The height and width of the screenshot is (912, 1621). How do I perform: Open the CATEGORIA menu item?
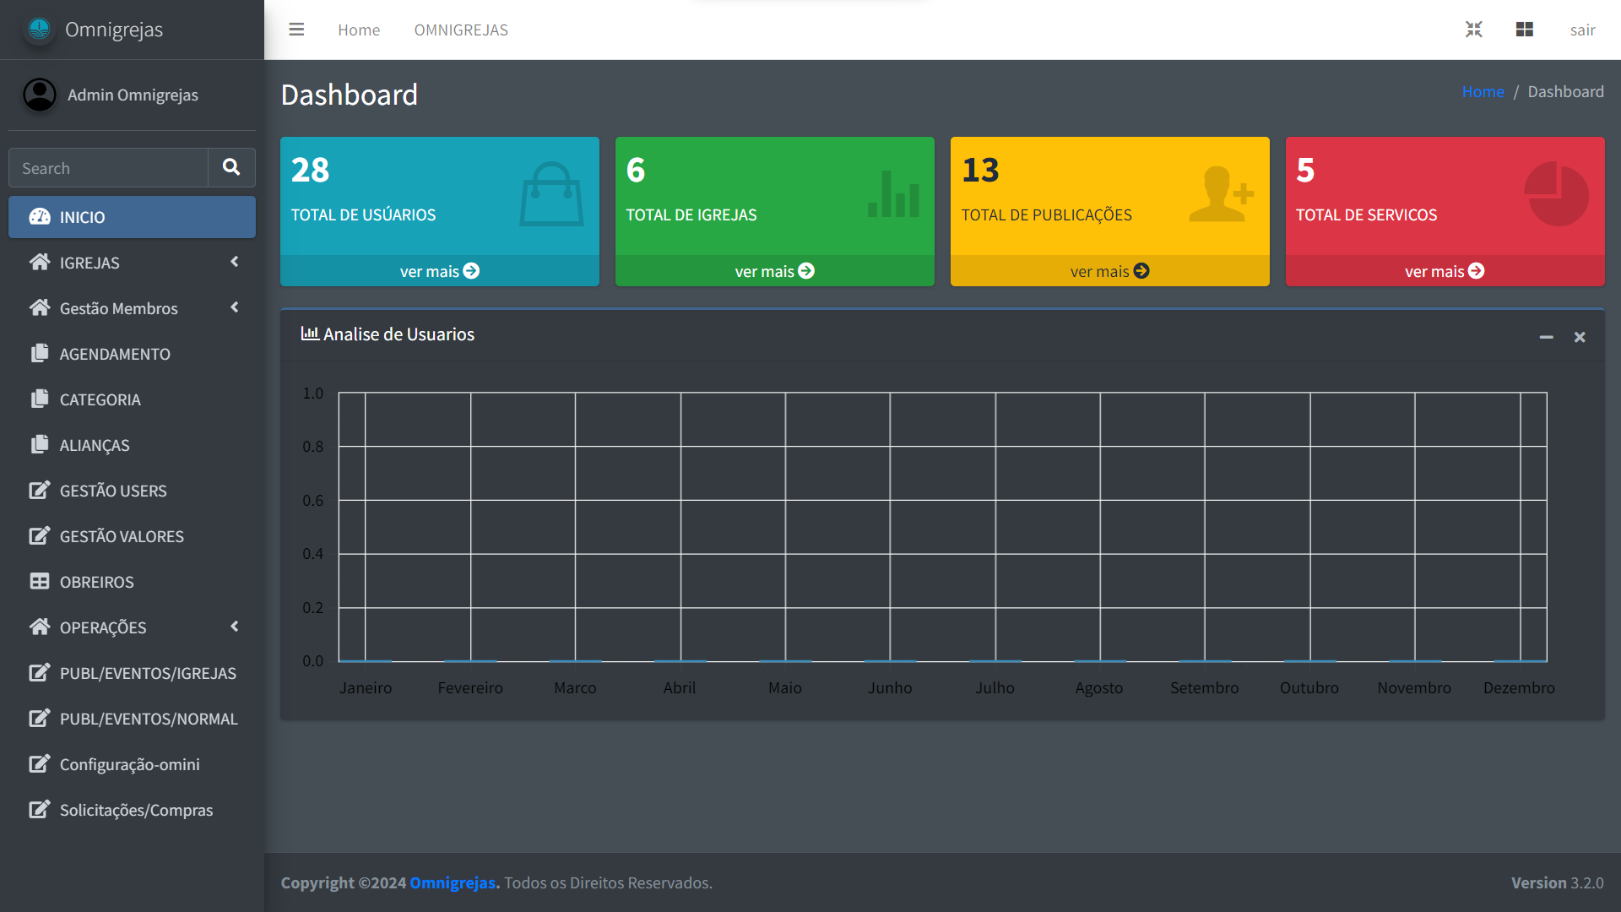pyautogui.click(x=132, y=399)
